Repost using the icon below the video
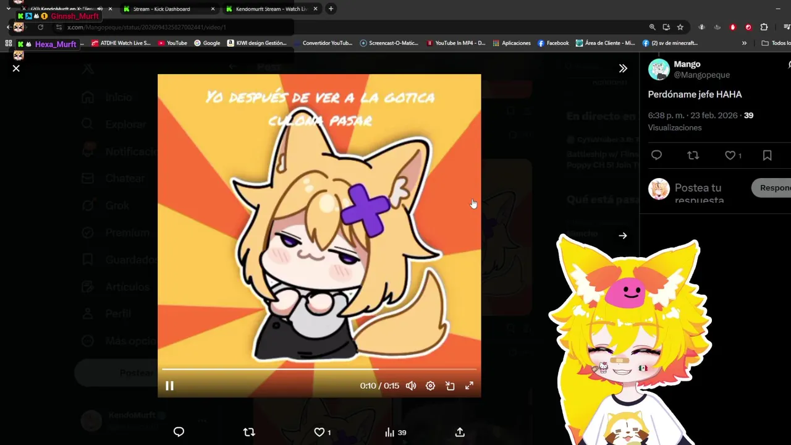 [249, 432]
